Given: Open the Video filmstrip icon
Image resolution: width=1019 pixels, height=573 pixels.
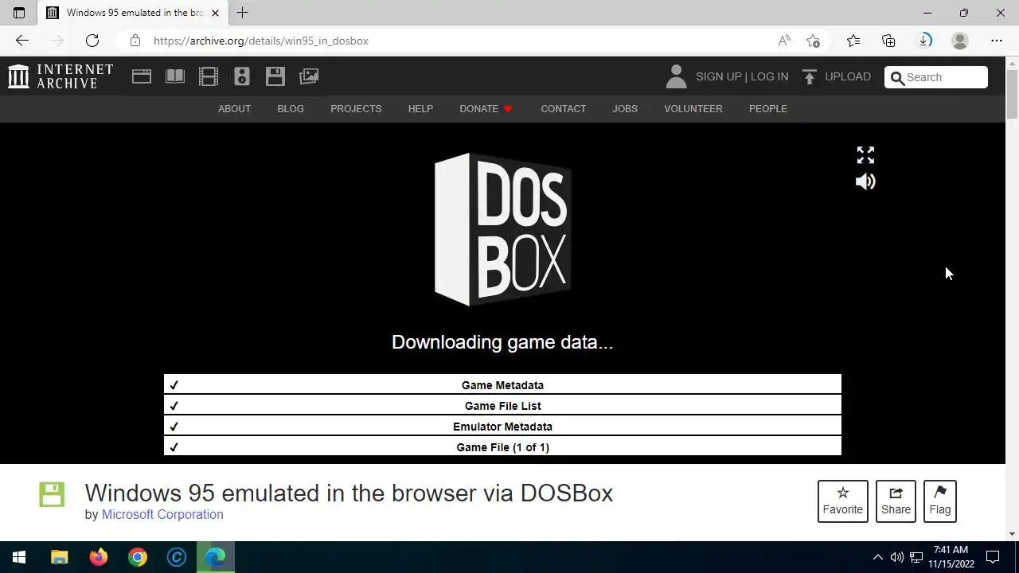Looking at the screenshot, I should 209,76.
